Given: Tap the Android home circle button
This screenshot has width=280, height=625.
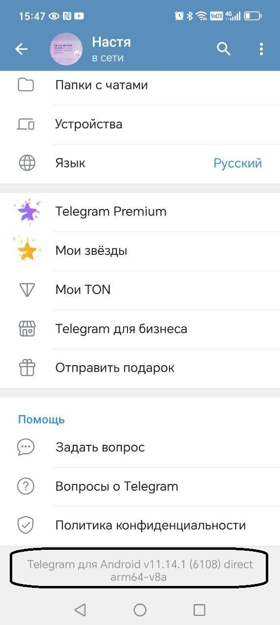Looking at the screenshot, I should [140, 609].
